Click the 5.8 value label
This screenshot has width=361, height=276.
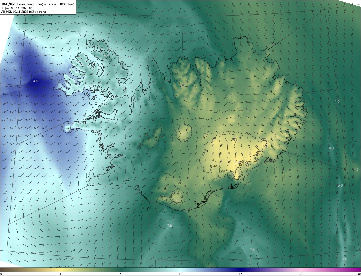click(x=332, y=149)
